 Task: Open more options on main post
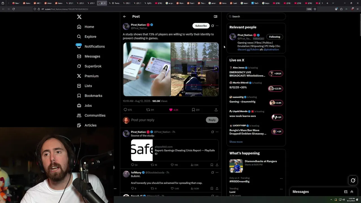click(x=217, y=26)
